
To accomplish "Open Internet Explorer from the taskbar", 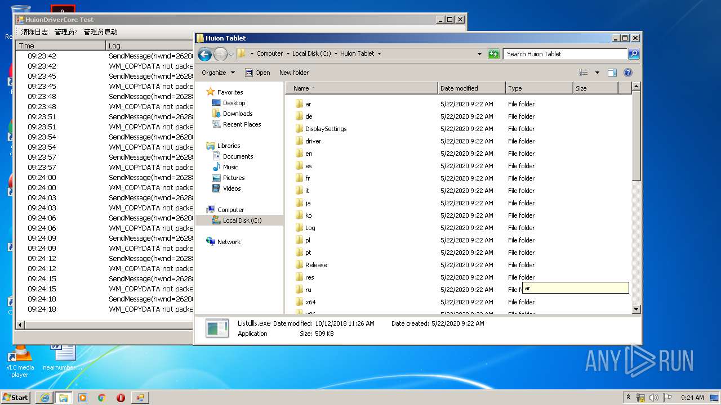I will pyautogui.click(x=44, y=398).
